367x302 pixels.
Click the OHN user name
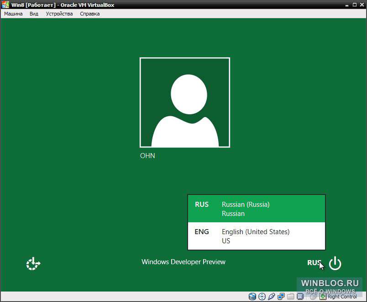point(147,156)
